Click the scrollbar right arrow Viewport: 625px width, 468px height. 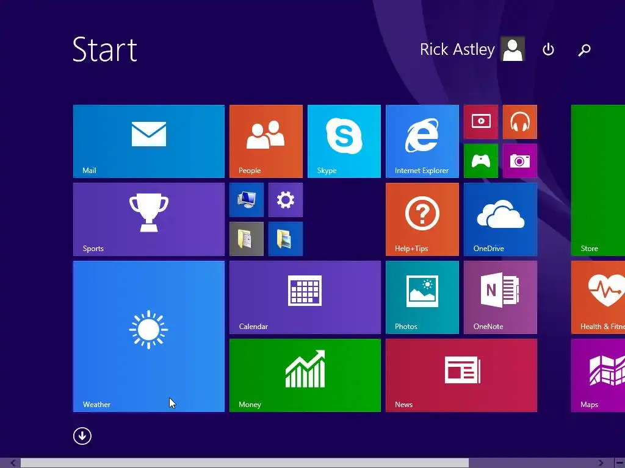click(601, 463)
